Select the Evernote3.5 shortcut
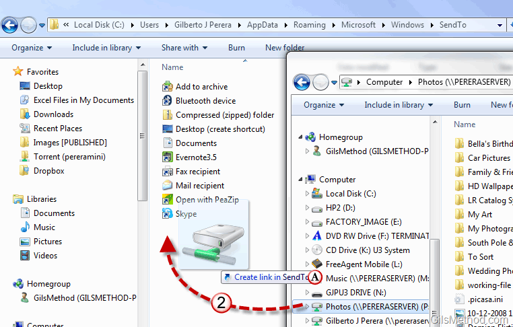The width and height of the screenshot is (513, 327). click(x=189, y=157)
